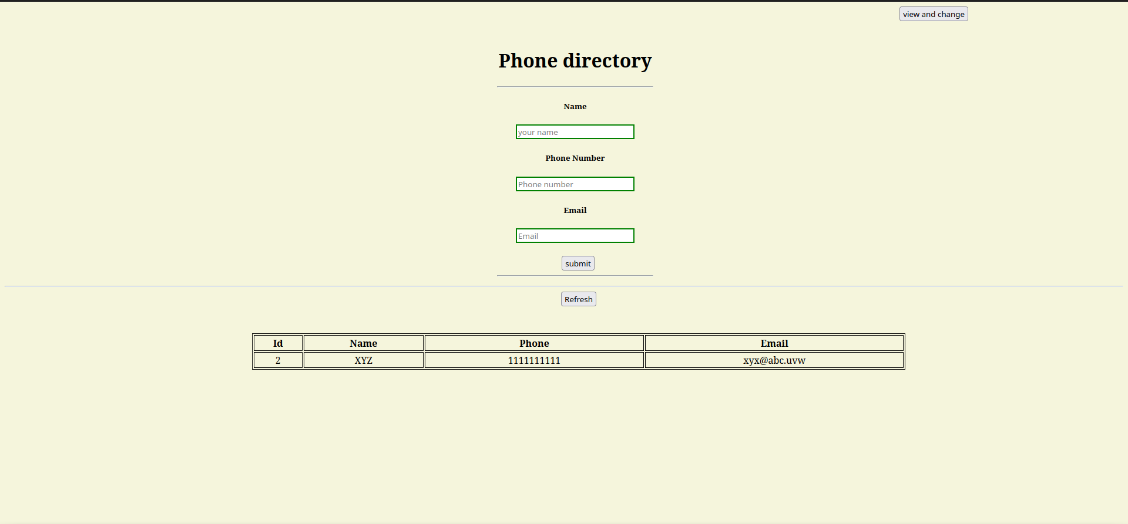
Task: Click the 'XYZ' name cell
Action: click(364, 360)
